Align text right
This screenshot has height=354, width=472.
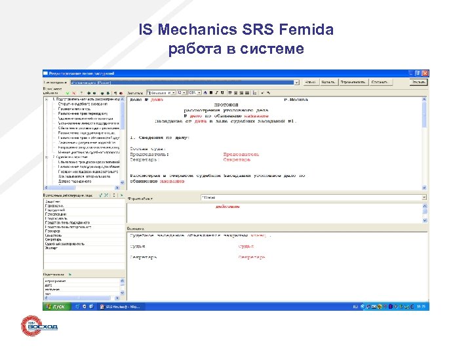coord(241,92)
